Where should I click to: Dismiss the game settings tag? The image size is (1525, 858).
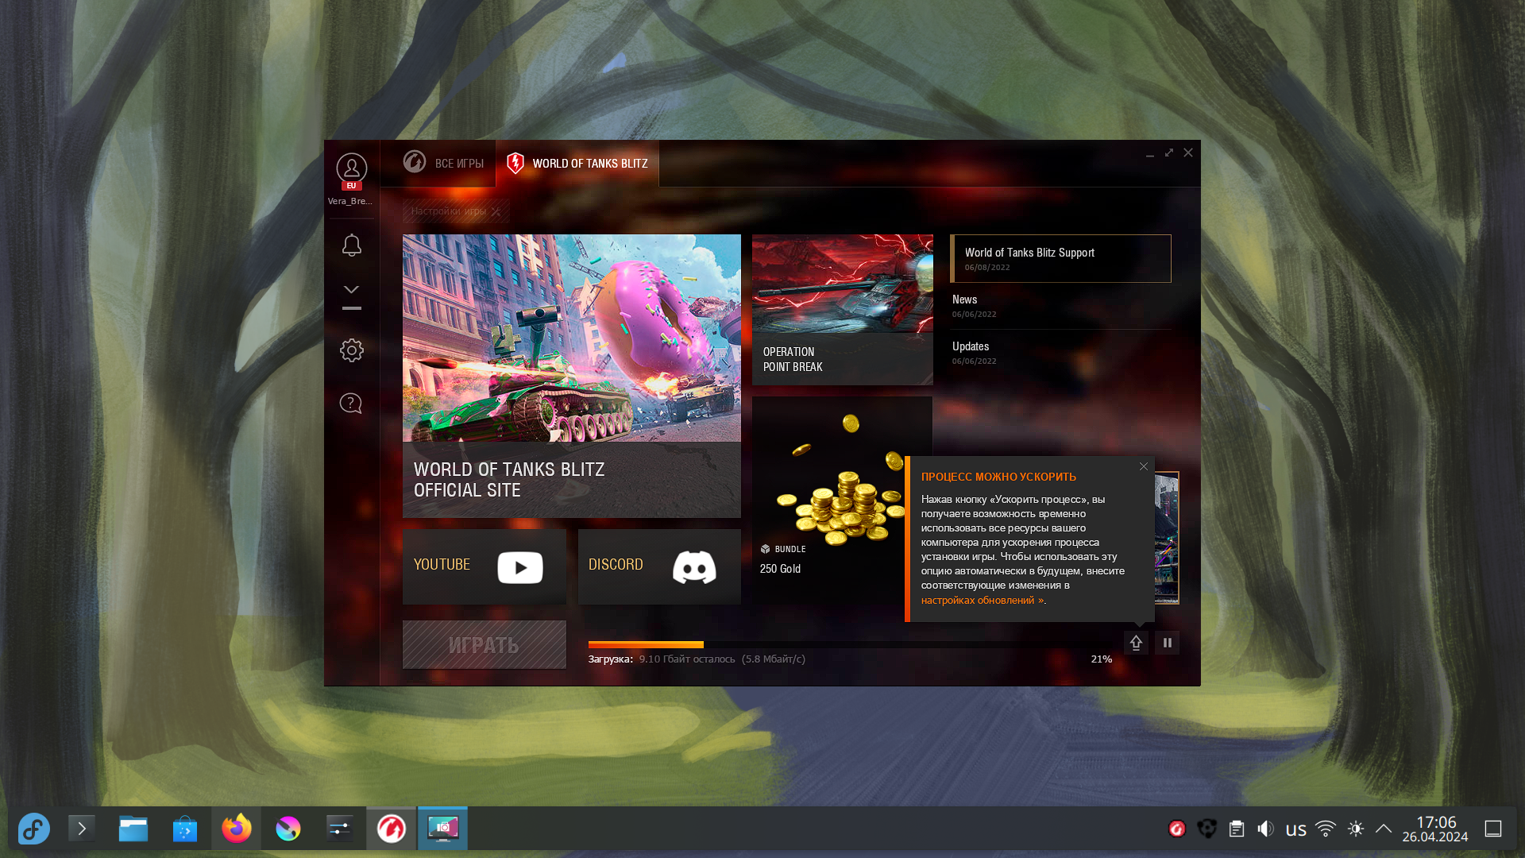tap(496, 211)
